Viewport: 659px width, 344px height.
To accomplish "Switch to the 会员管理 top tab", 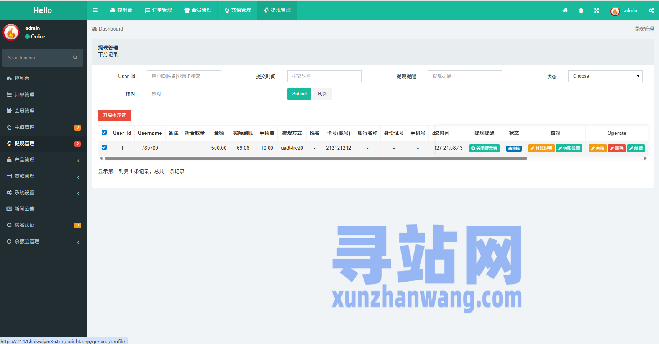I will tap(198, 10).
